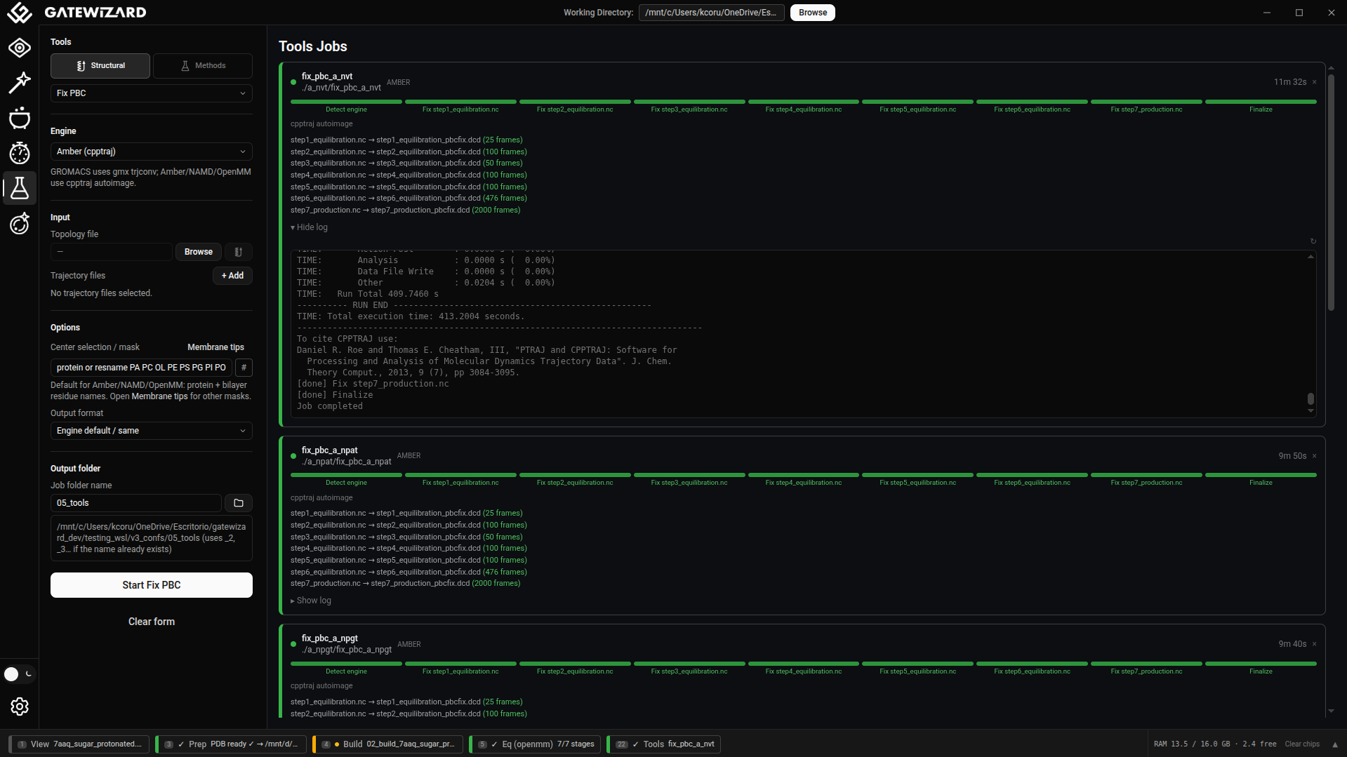This screenshot has height=757, width=1347.
Task: Open the Amber (cpptraj) engine dropdown
Action: tap(152, 152)
